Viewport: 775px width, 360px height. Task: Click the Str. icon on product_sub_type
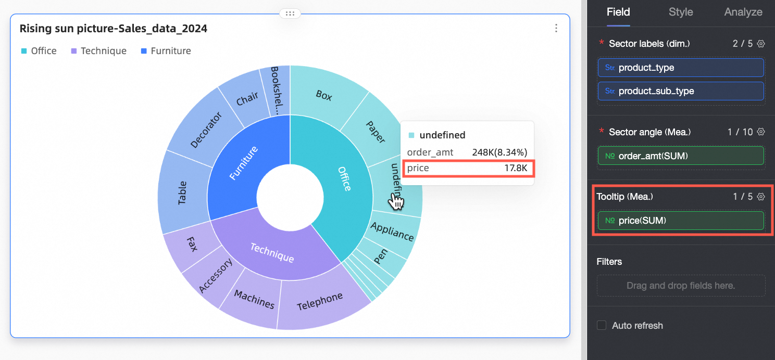click(610, 91)
